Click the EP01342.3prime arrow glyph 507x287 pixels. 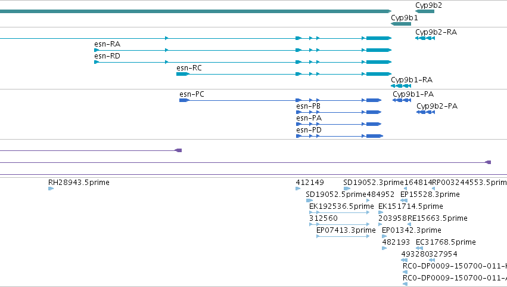click(x=384, y=236)
